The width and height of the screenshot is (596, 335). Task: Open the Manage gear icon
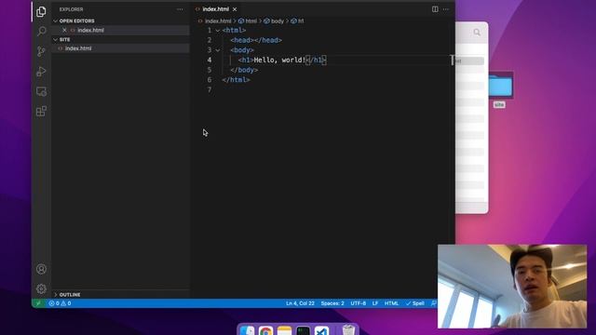point(41,288)
